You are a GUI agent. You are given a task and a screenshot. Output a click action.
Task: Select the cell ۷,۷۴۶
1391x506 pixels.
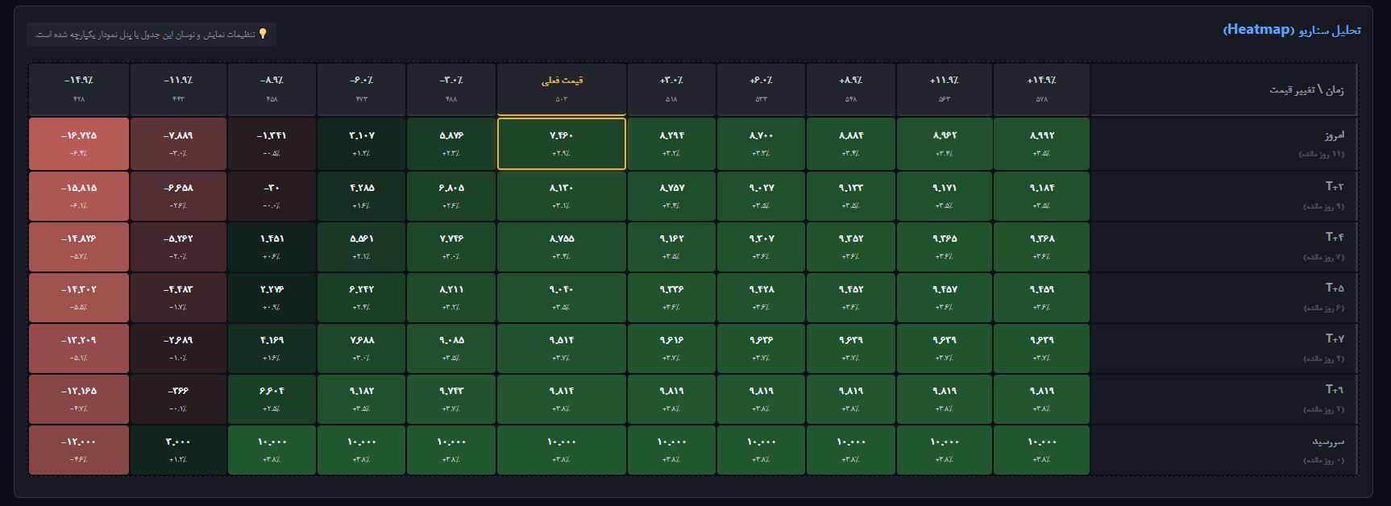[x=451, y=247]
